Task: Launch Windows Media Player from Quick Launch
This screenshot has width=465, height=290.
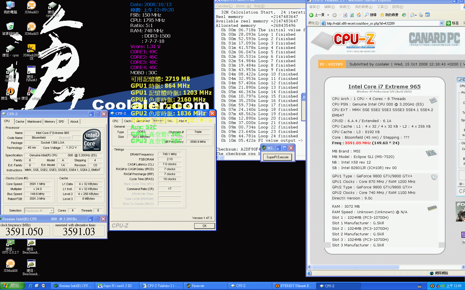Action: point(43,286)
